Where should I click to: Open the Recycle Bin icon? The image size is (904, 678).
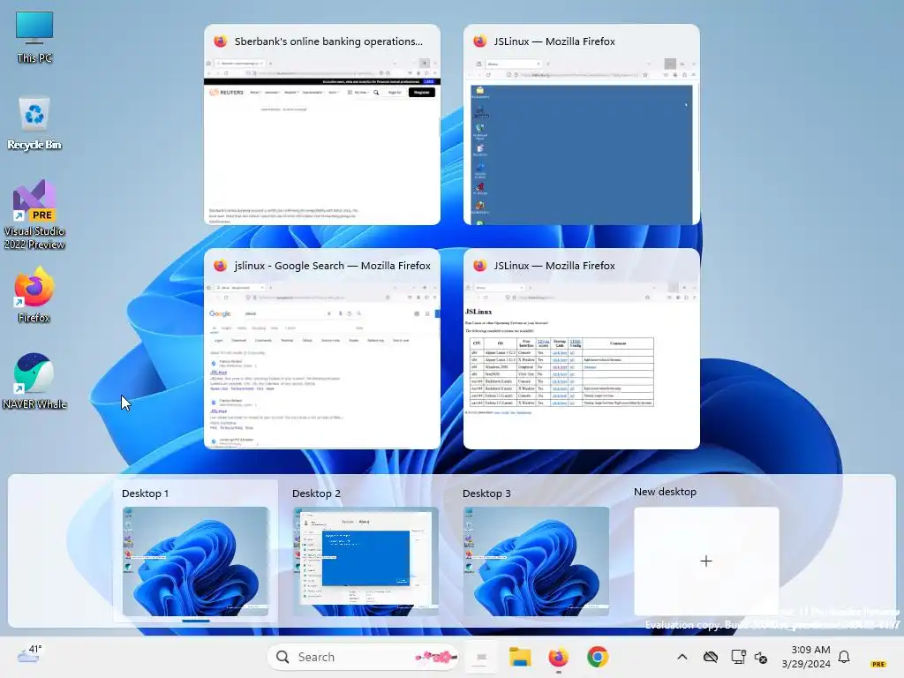34,123
